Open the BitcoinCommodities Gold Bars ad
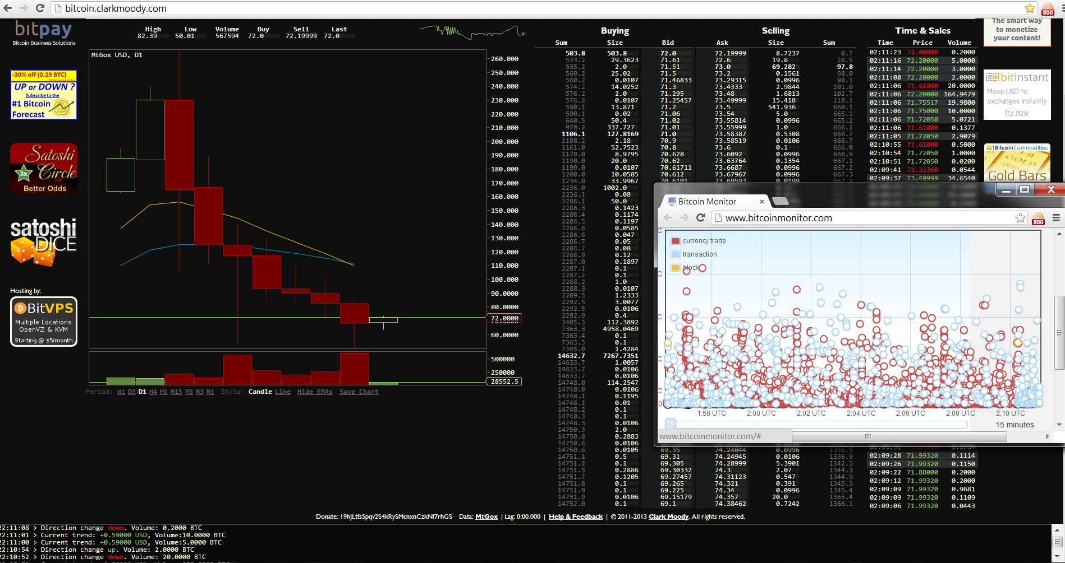This screenshot has height=563, width=1065. tap(1017, 163)
